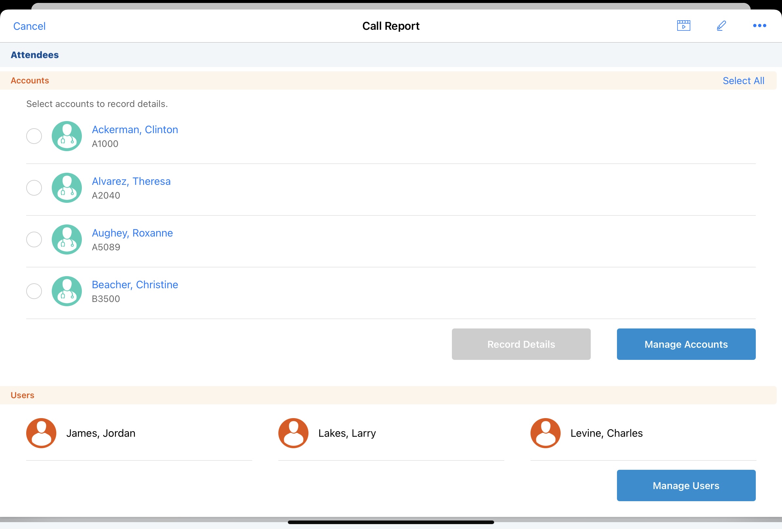782x529 pixels.
Task: Tap Select All accounts link
Action: [743, 81]
